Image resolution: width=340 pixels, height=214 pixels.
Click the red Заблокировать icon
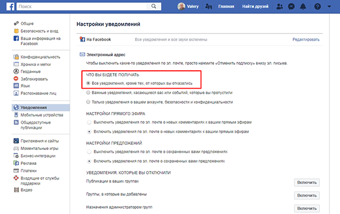16,79
